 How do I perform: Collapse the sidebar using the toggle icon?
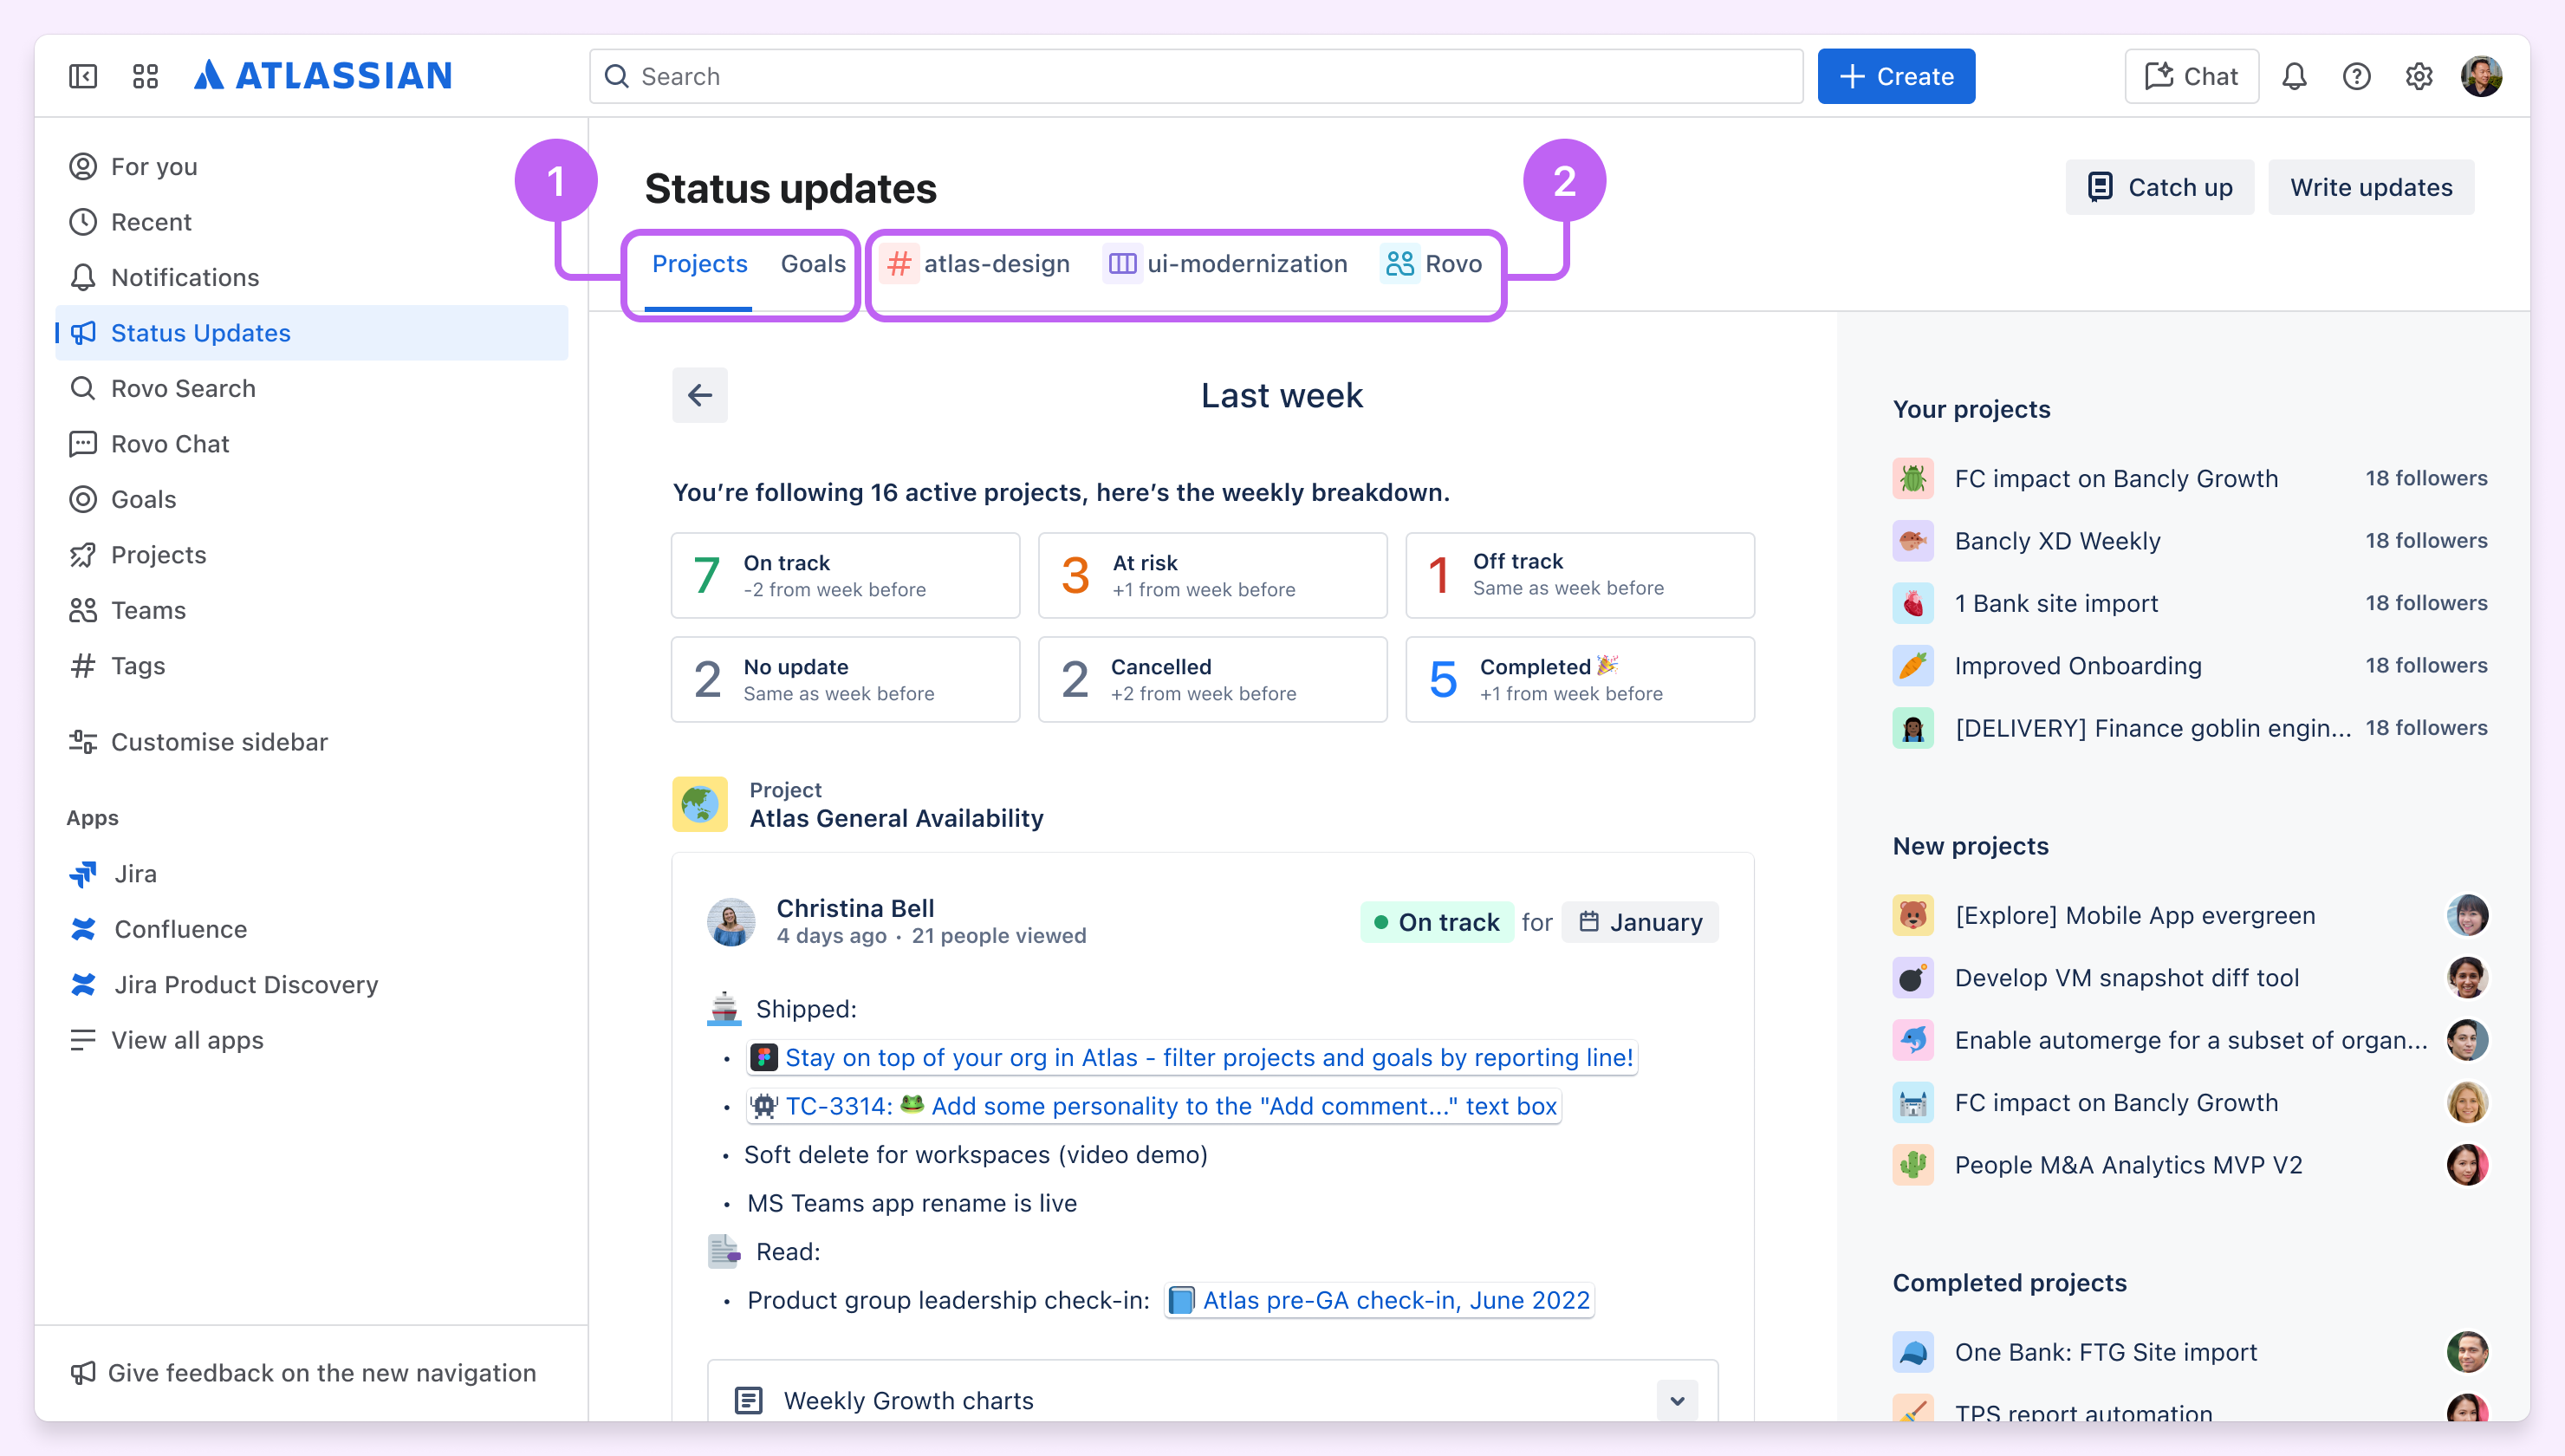pyautogui.click(x=83, y=76)
